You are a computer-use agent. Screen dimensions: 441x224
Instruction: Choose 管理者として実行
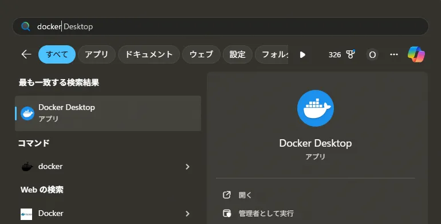pos(266,214)
